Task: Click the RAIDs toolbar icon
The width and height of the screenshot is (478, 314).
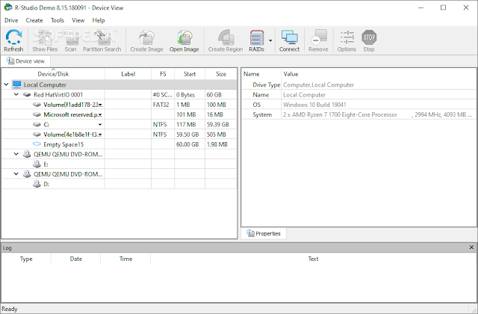Action: click(x=256, y=40)
